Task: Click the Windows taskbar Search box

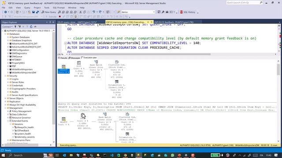Action: [25, 155]
